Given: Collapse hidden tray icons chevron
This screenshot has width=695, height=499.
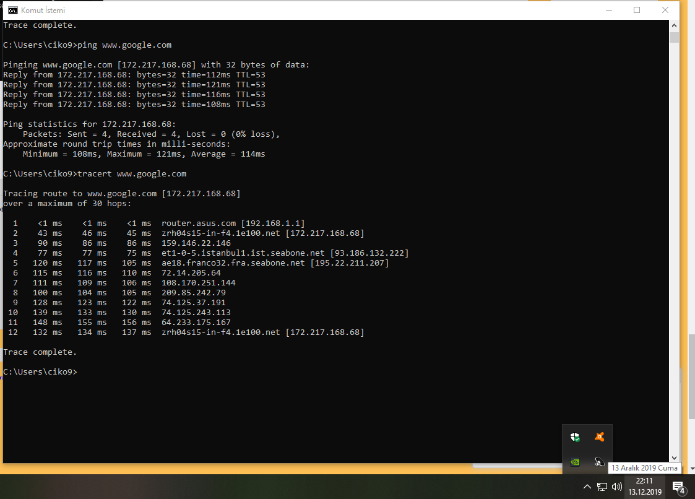Looking at the screenshot, I should tap(587, 487).
